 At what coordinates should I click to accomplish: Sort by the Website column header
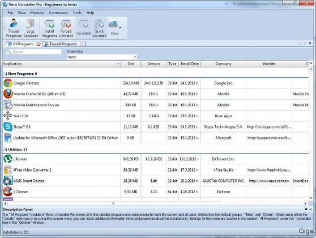(x=269, y=64)
